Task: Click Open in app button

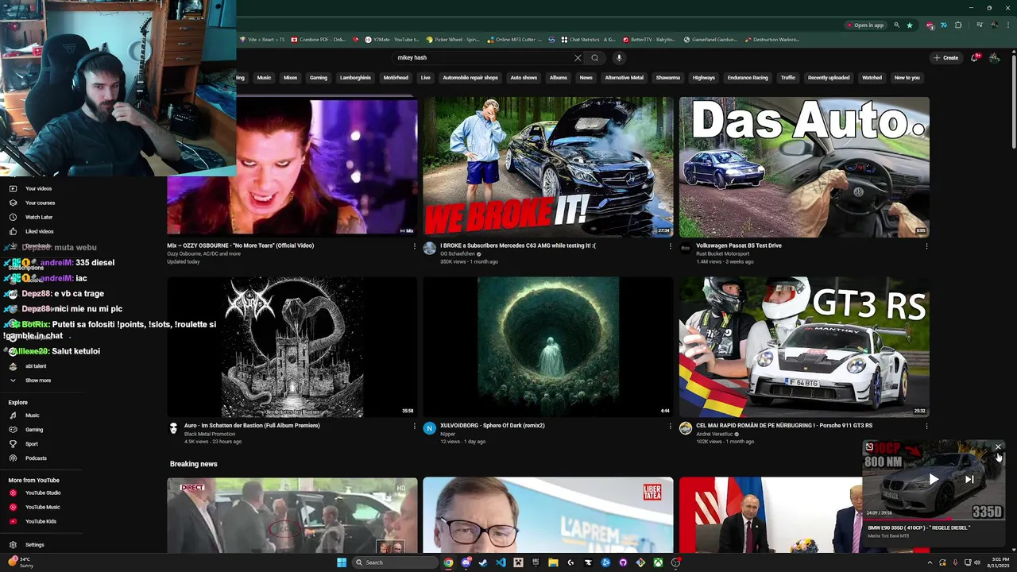Action: (x=864, y=25)
